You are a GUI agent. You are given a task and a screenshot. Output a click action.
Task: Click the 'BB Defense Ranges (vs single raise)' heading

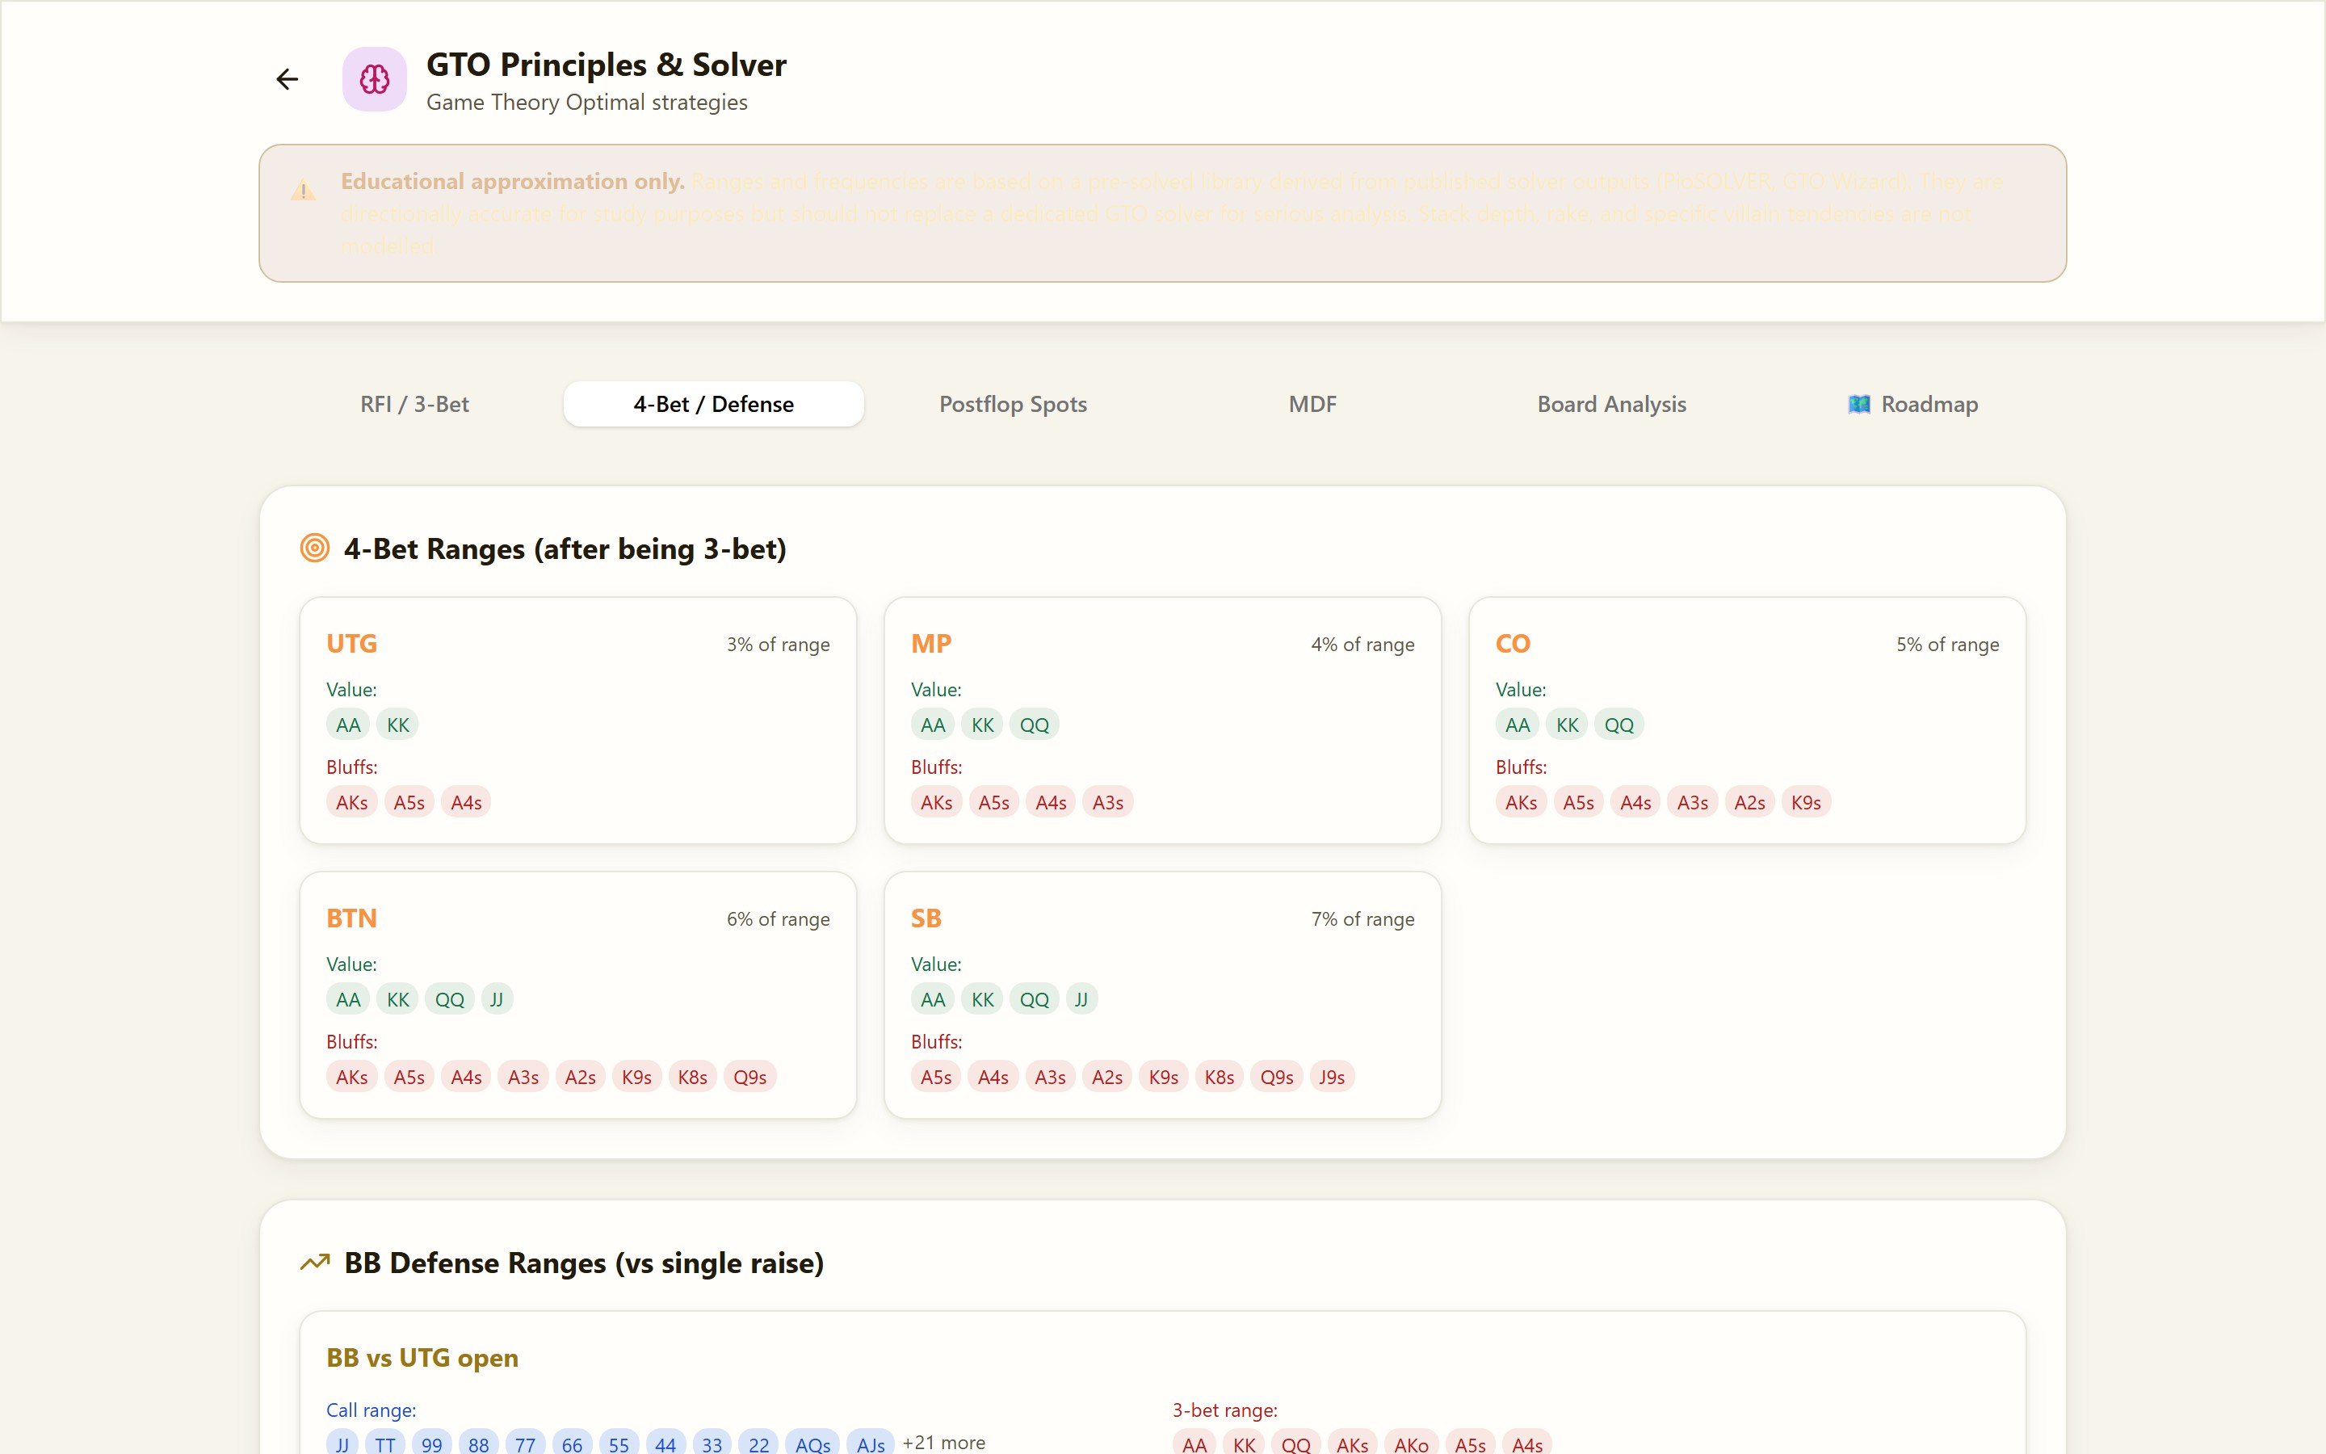[x=585, y=1263]
